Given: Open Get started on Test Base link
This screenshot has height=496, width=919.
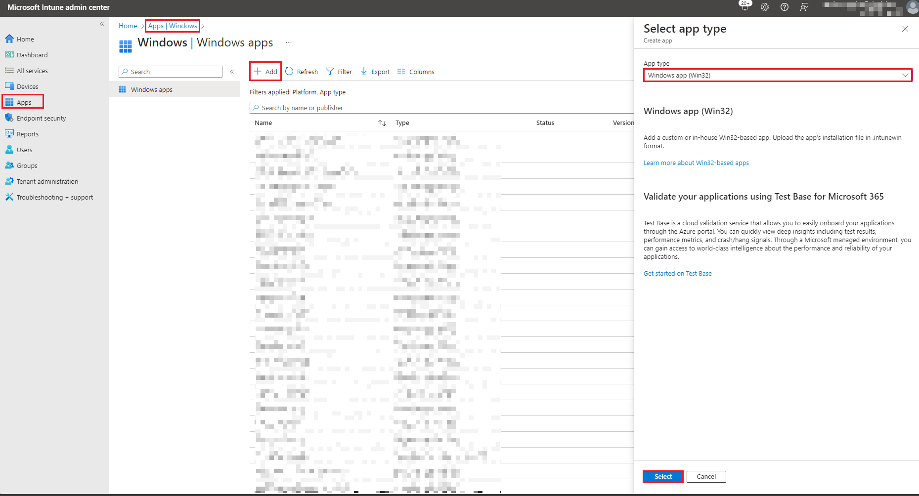Looking at the screenshot, I should 677,273.
